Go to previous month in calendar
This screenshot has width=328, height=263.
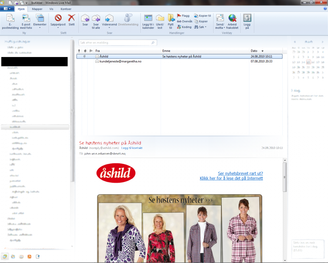tap(295, 42)
